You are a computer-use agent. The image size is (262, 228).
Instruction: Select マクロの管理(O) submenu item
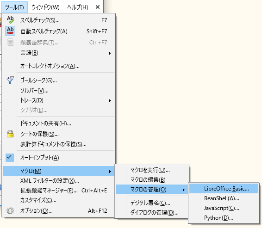(x=152, y=190)
